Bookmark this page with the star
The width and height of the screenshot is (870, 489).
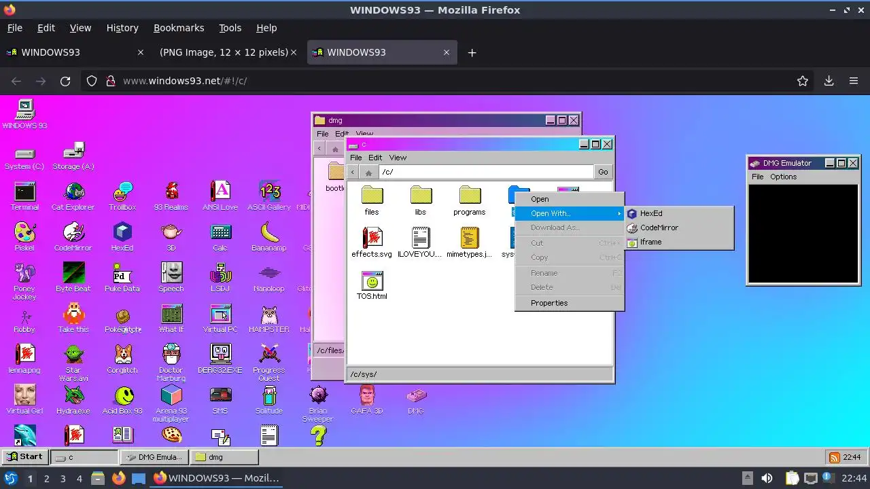pyautogui.click(x=803, y=81)
